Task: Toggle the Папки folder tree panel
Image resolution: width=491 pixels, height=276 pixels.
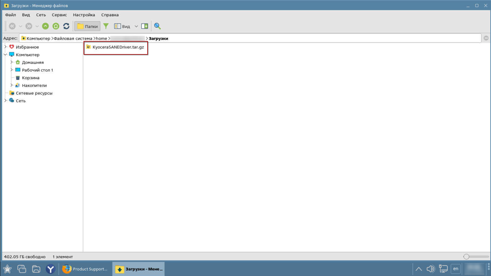Action: pyautogui.click(x=87, y=26)
